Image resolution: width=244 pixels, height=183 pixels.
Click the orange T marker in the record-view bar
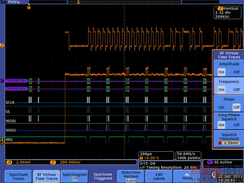78,2
